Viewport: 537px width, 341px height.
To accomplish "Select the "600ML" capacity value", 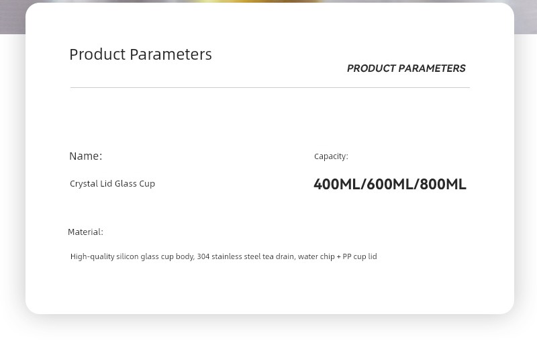I will (389, 184).
